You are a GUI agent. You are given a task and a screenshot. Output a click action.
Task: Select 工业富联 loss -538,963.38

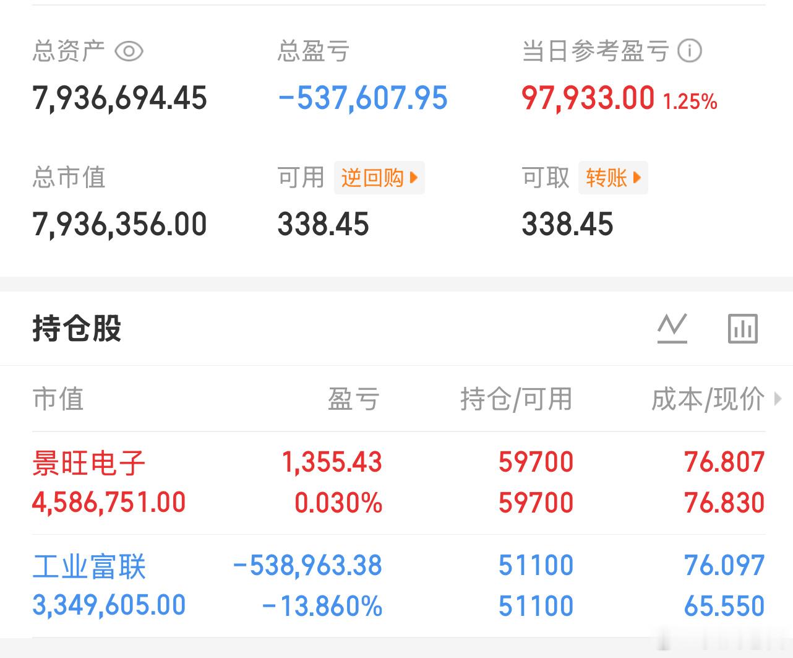pos(307,565)
